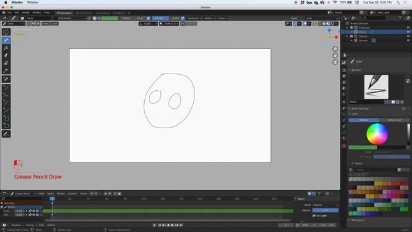The image size is (412, 232).
Task: Select the Vertex Color mode button
Action: coord(395,121)
